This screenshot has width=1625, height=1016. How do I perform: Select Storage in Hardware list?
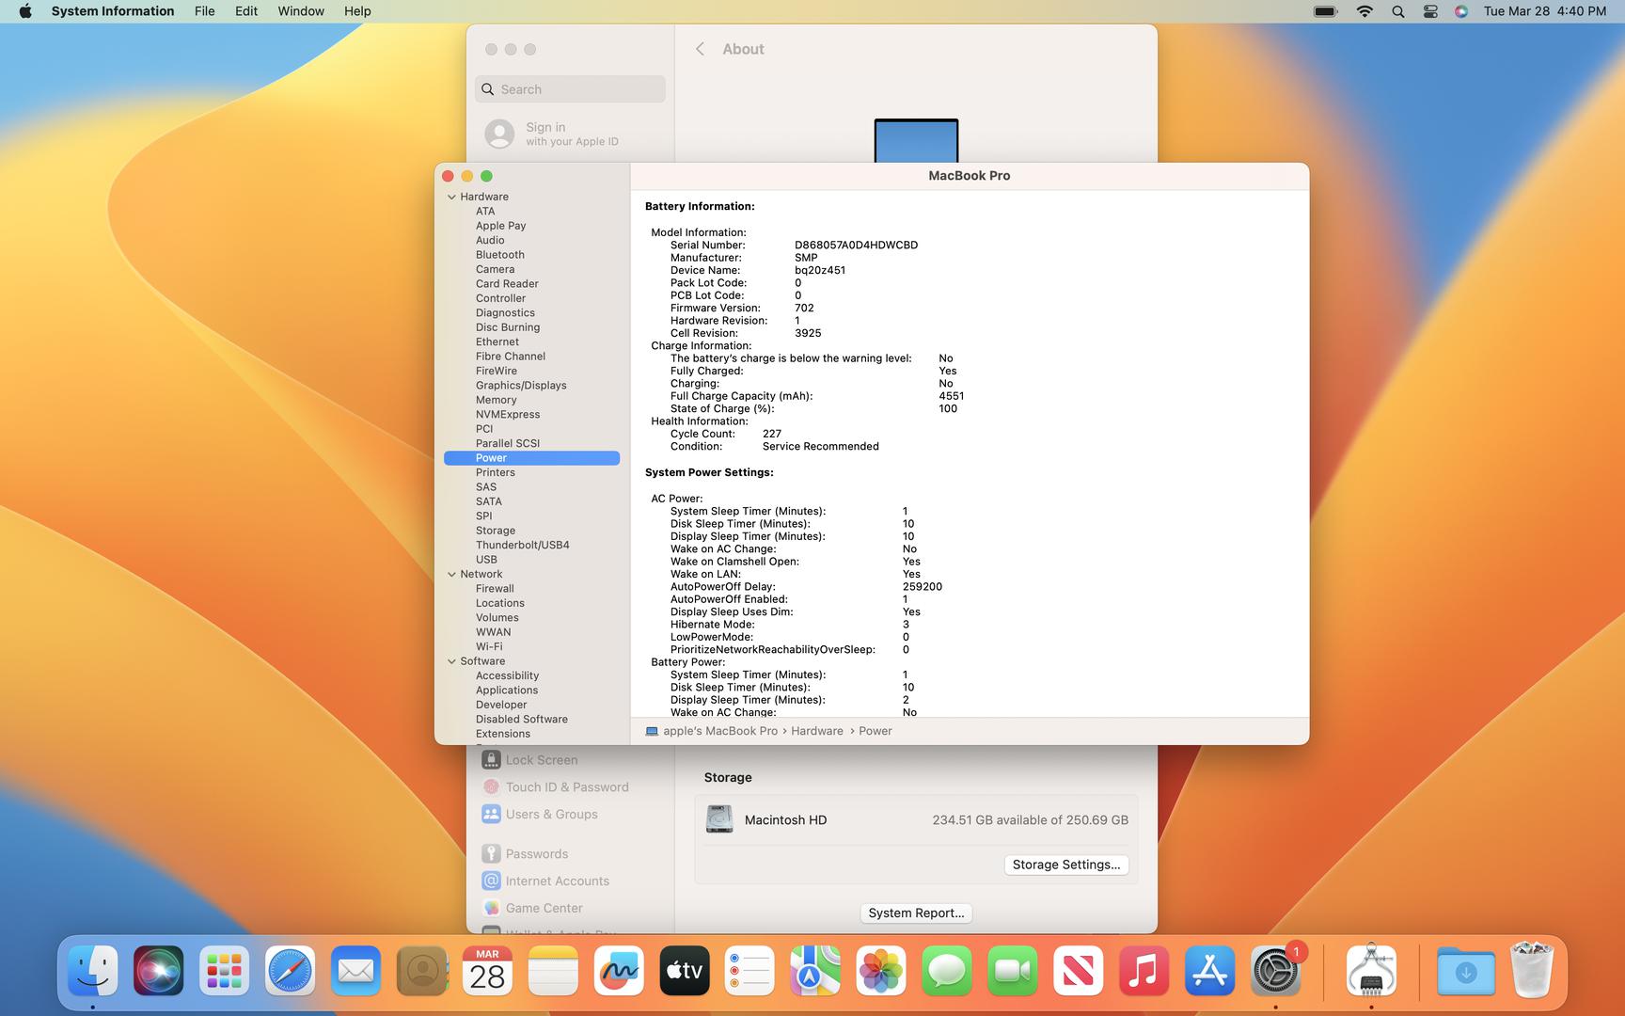pyautogui.click(x=496, y=531)
